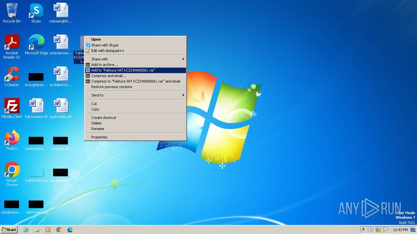417x234 pixels.
Task: Choose Compress and email...
Action: [135, 76]
